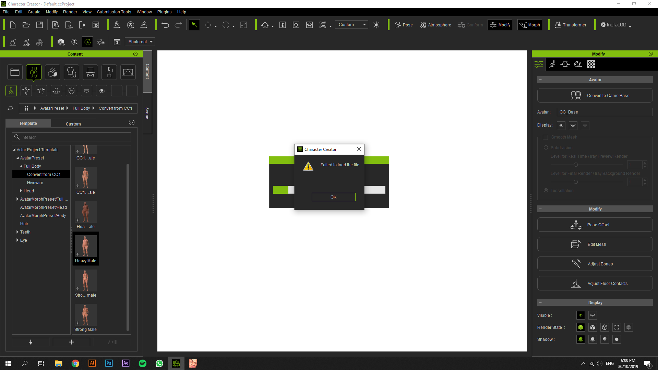This screenshot has width=658, height=370.
Task: Open the checkerboard Texture tab icon
Action: click(x=591, y=64)
